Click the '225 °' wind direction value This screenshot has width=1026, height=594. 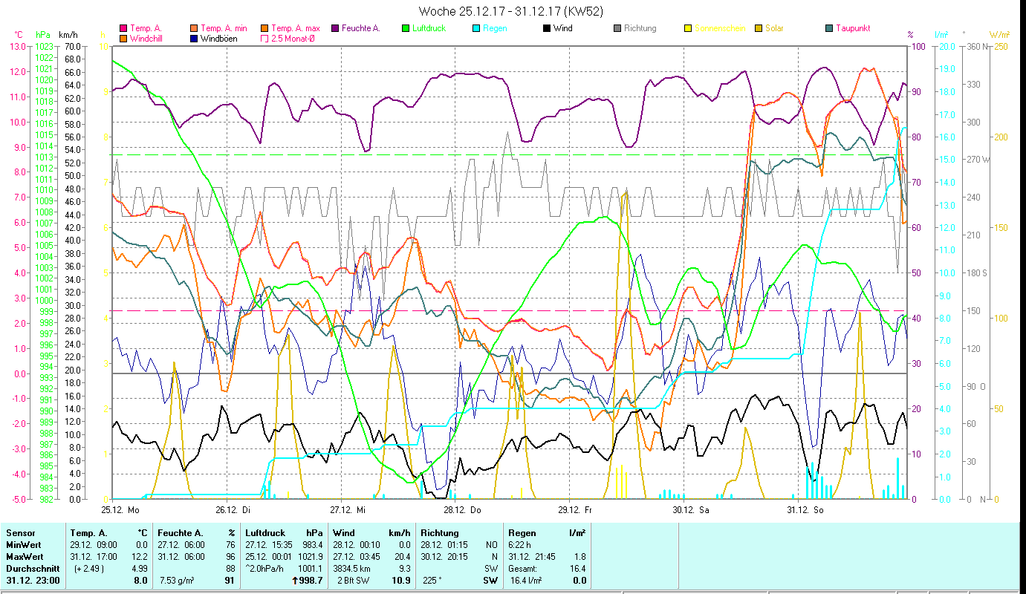[x=433, y=581]
